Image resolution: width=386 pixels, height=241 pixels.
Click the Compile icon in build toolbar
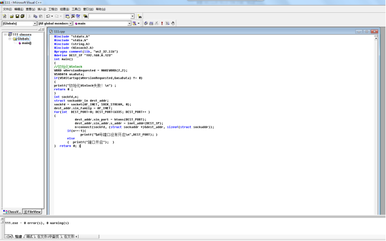pos(146,23)
